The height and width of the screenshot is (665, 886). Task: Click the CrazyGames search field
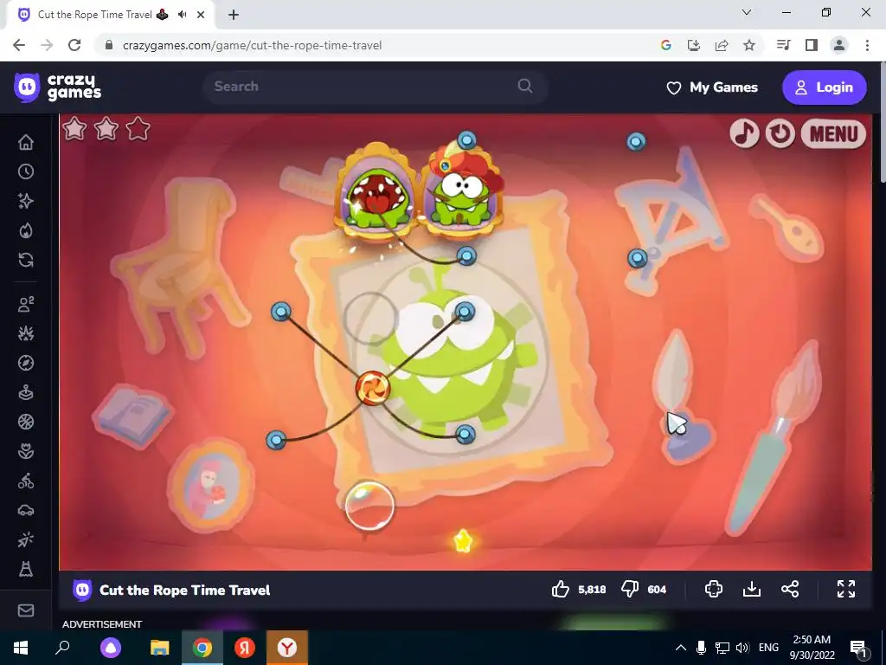(x=376, y=87)
